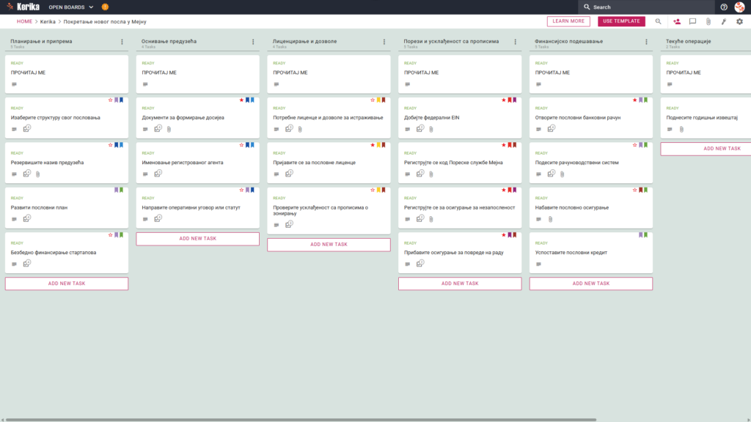Open Лиценцирање и дозволе column options menu
This screenshot has height=422, width=751.
(x=384, y=42)
